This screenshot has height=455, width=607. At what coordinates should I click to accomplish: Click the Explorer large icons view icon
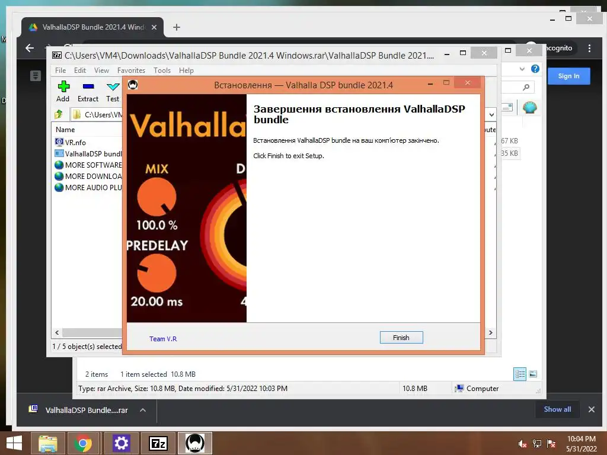click(x=533, y=374)
